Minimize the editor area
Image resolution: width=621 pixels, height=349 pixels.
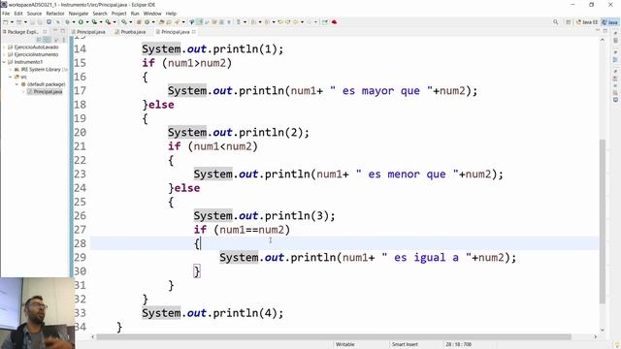(x=598, y=31)
